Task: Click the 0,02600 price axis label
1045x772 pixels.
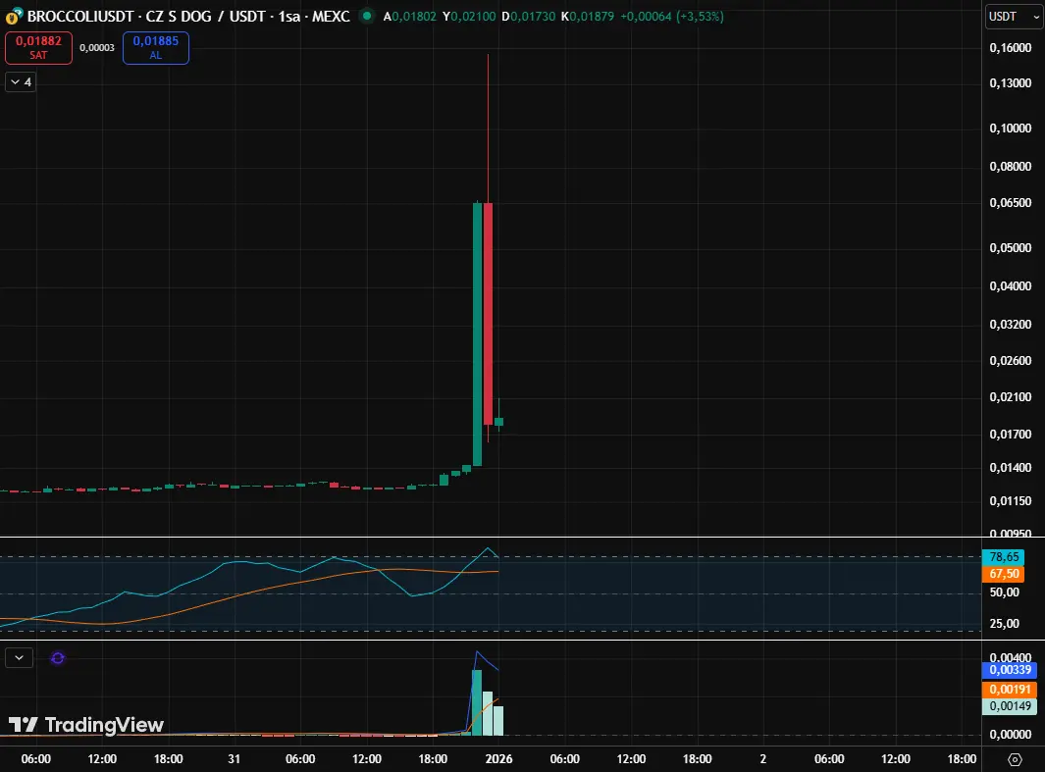Action: 1011,360
